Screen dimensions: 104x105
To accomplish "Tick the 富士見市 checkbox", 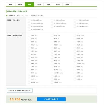I will pos(75,64).
